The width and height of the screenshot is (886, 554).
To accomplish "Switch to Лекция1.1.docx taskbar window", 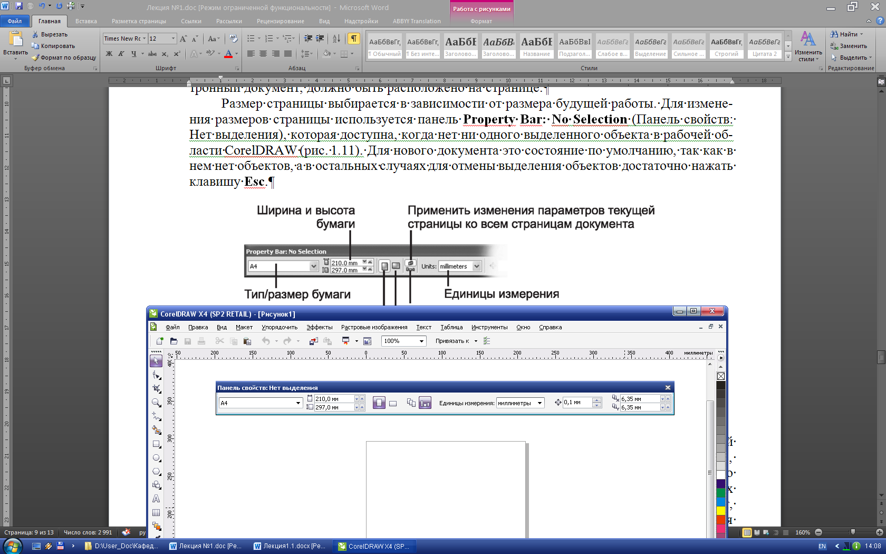I will tap(290, 546).
